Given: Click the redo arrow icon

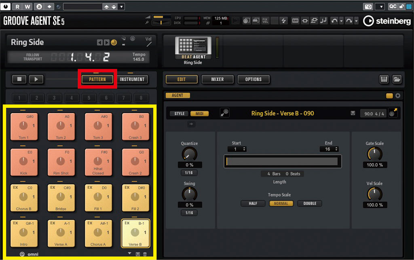Looking at the screenshot, I should coord(349,20).
